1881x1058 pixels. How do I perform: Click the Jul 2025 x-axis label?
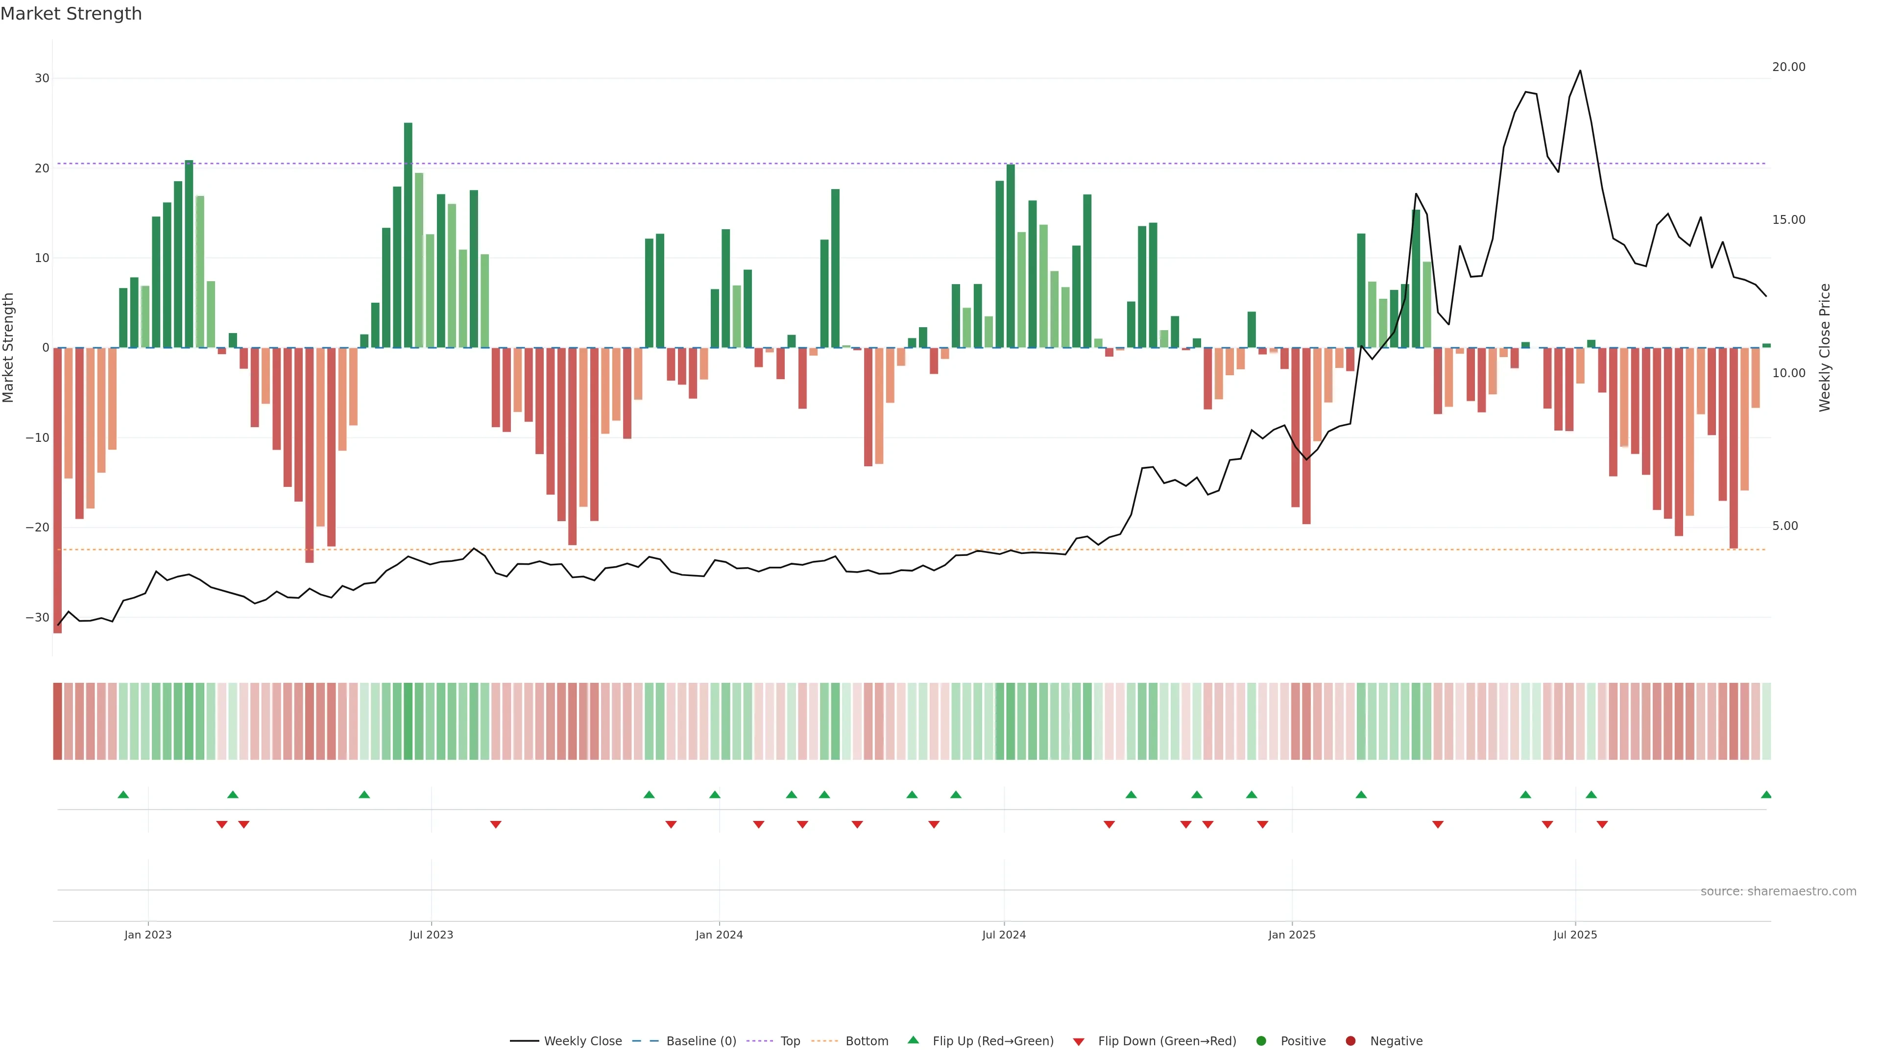(1575, 935)
